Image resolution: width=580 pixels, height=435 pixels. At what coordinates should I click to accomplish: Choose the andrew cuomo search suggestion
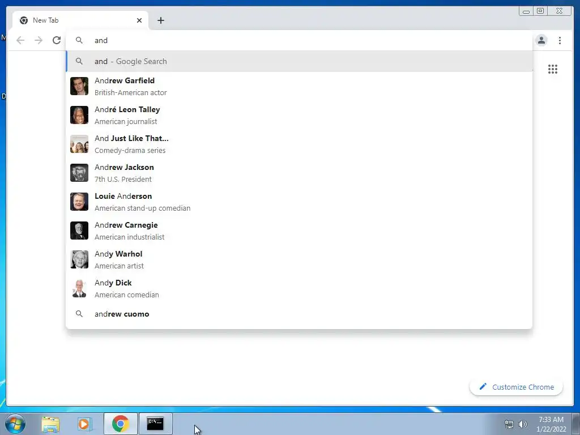[299, 314]
